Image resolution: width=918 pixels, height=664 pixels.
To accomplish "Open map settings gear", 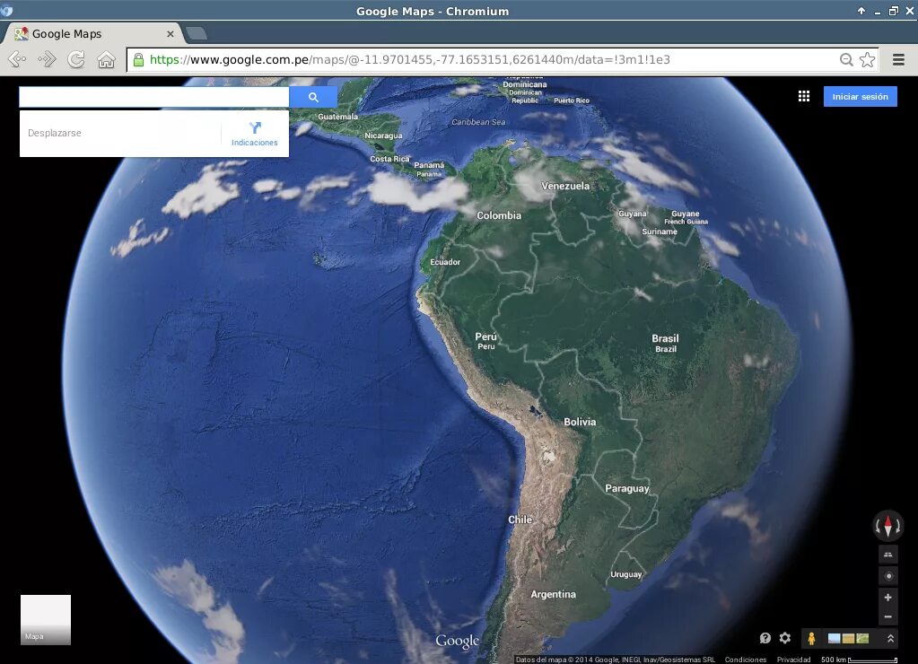I will coord(785,638).
